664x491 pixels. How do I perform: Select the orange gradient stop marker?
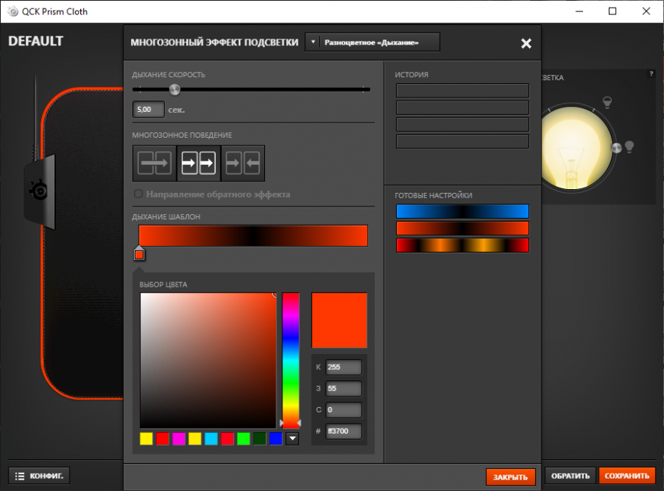coord(139,253)
